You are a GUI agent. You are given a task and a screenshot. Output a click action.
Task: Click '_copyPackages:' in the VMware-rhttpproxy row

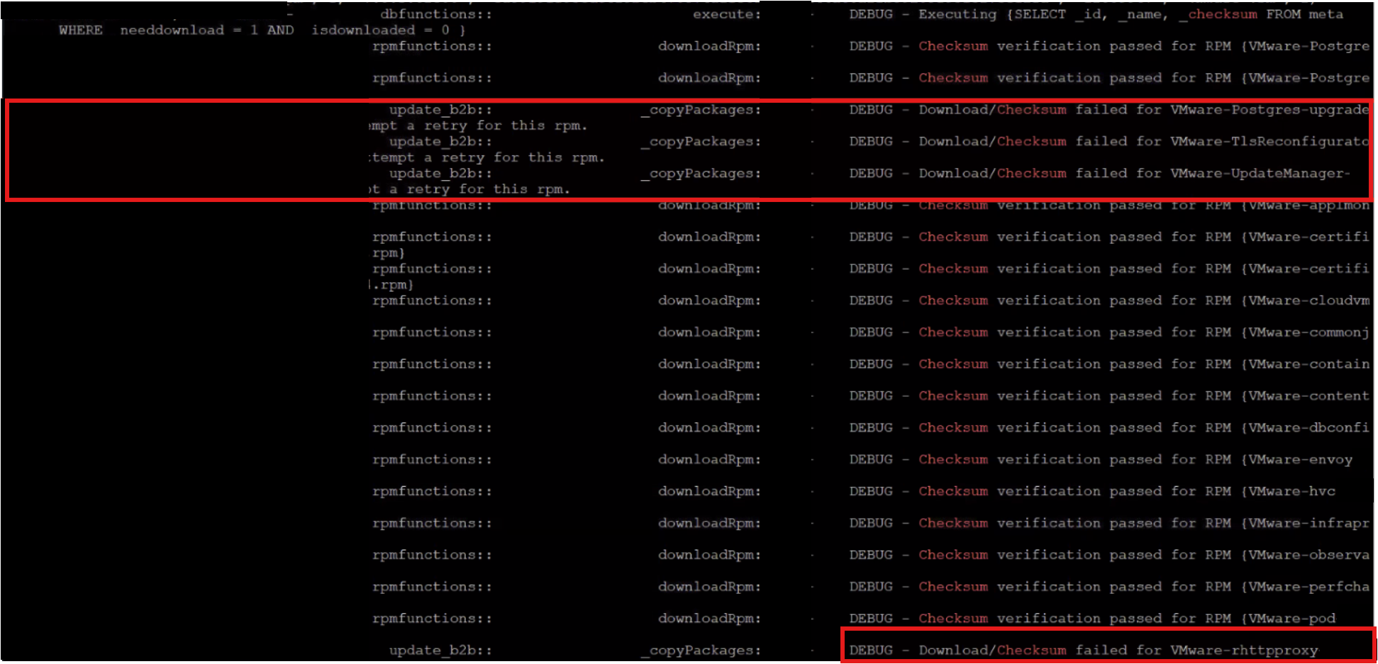701,651
